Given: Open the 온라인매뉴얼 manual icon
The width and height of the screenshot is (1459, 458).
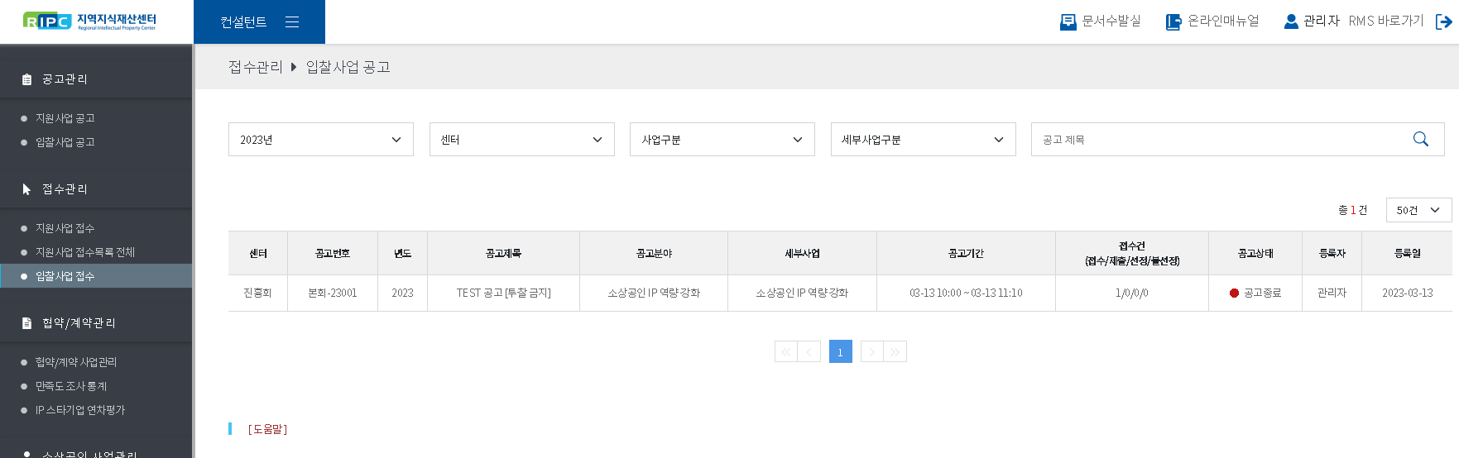Looking at the screenshot, I should tap(1173, 22).
